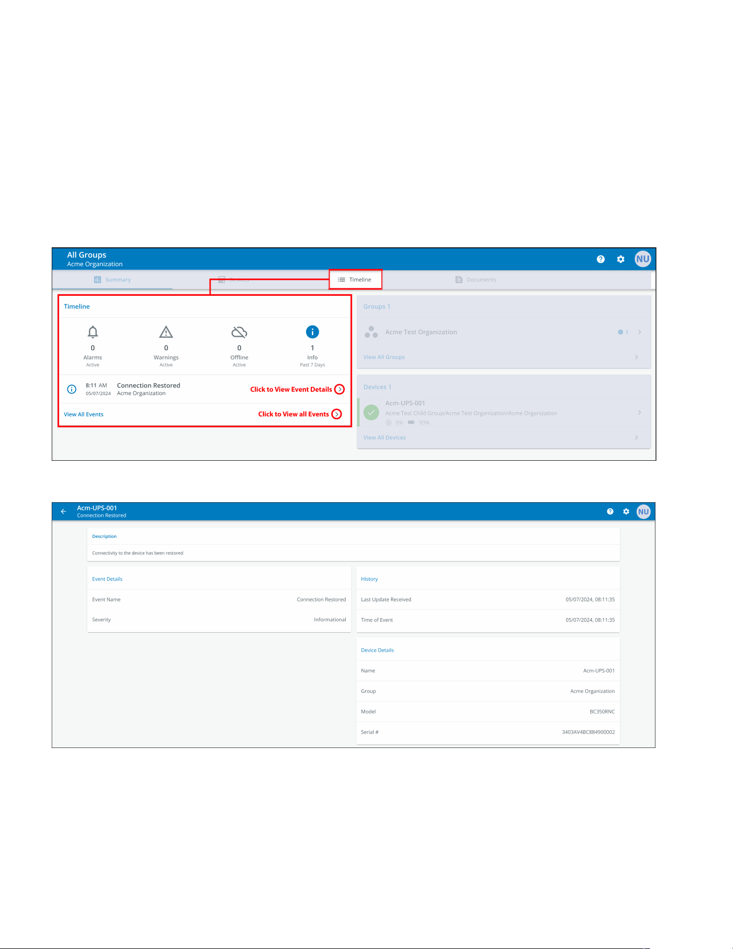
Task: Click info badge count on Acme Test Organization
Action: [623, 332]
